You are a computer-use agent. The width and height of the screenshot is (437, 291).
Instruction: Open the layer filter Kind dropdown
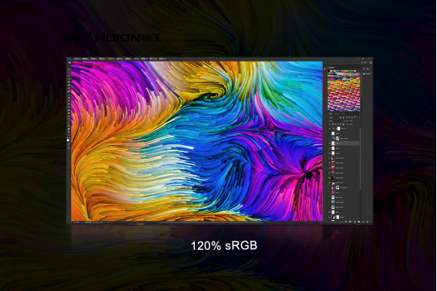(x=333, y=118)
